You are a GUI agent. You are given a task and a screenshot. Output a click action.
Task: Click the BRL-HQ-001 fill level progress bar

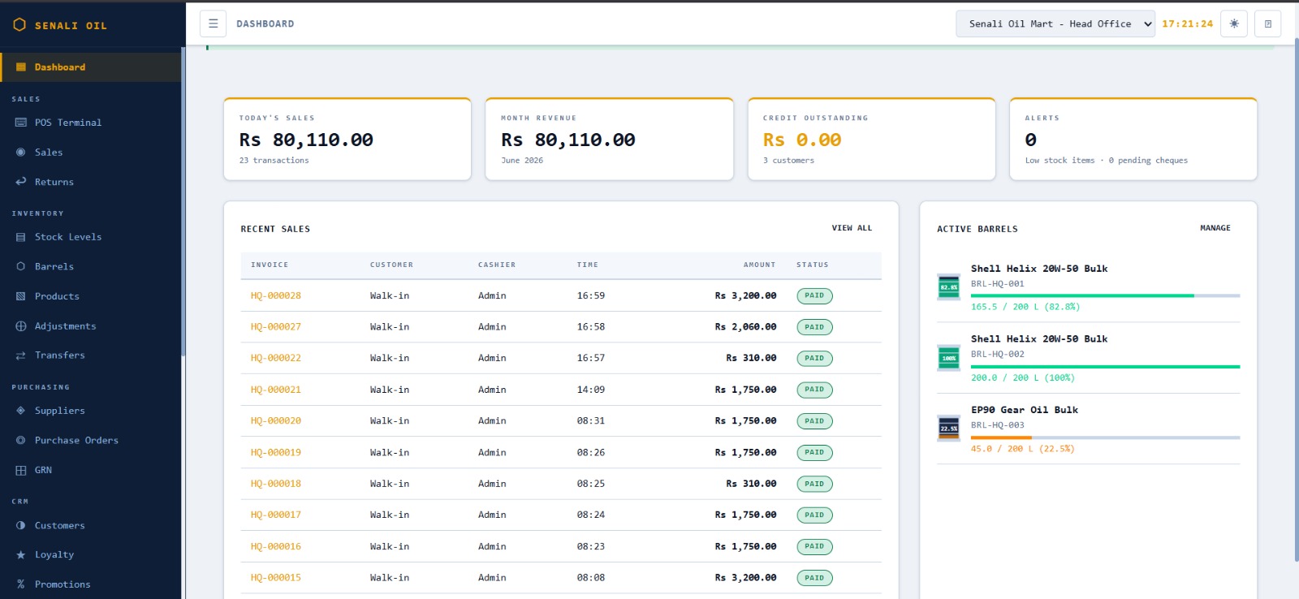[1105, 295]
